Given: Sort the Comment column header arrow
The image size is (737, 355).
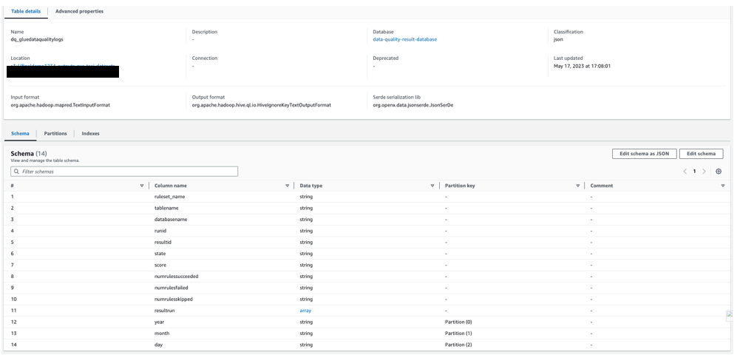Looking at the screenshot, I should pos(723,186).
